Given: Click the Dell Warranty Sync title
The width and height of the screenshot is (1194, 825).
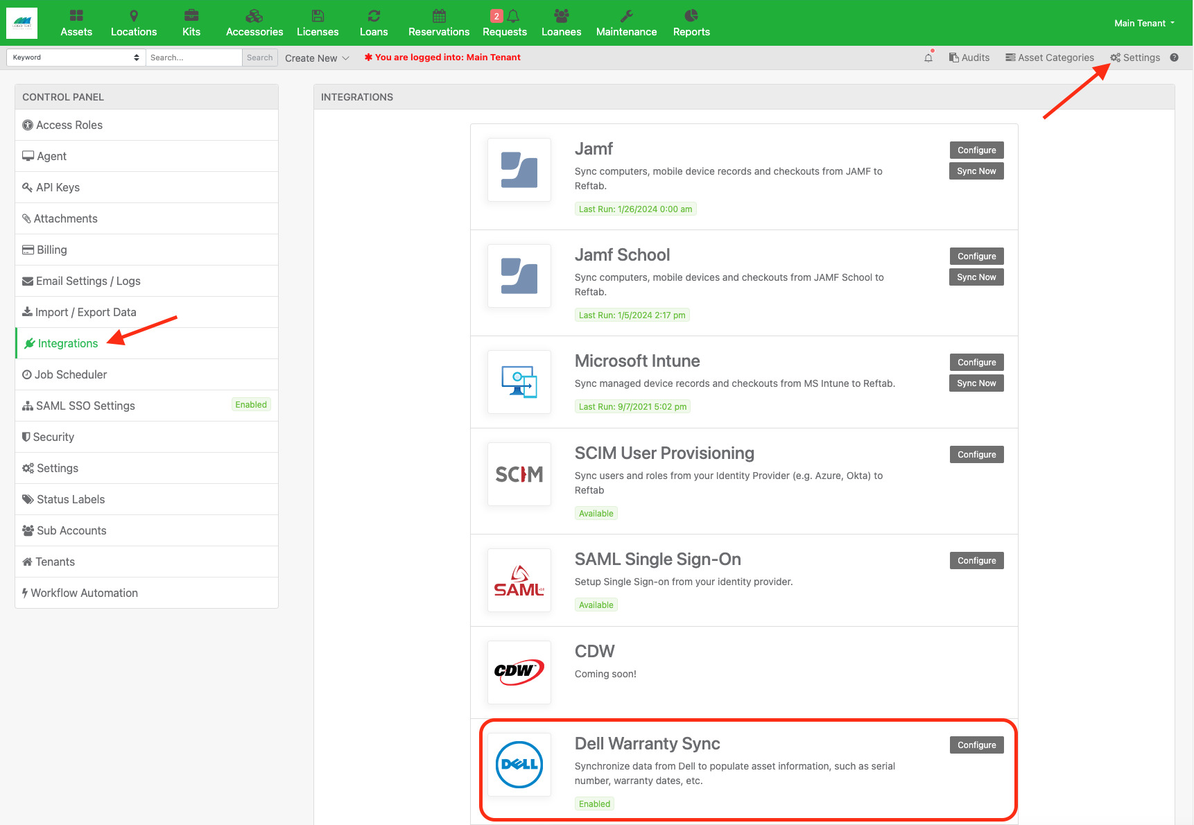Looking at the screenshot, I should click(648, 744).
